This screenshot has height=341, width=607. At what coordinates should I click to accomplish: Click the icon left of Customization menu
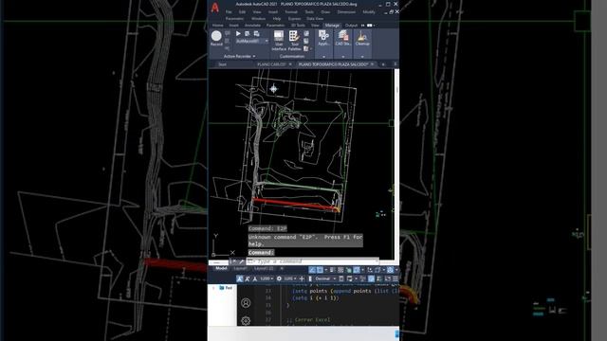(388, 278)
